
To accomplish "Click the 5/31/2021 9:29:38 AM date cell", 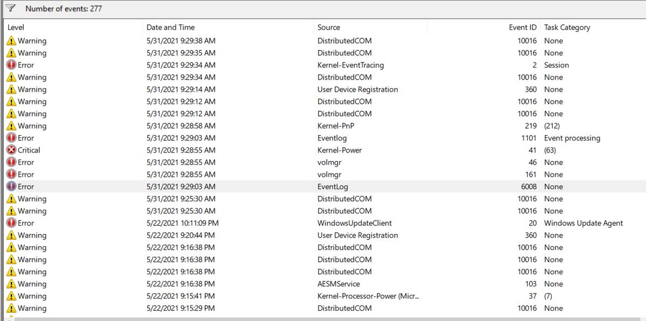I will 180,41.
